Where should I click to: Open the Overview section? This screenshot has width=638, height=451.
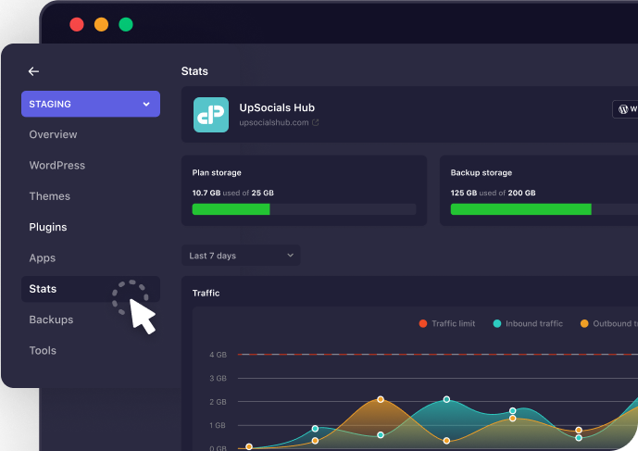[x=53, y=134]
